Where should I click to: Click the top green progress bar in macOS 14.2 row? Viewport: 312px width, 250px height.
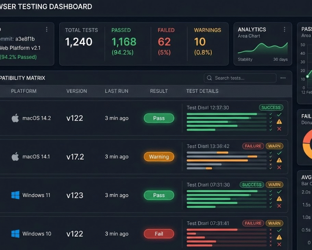click(x=221, y=114)
